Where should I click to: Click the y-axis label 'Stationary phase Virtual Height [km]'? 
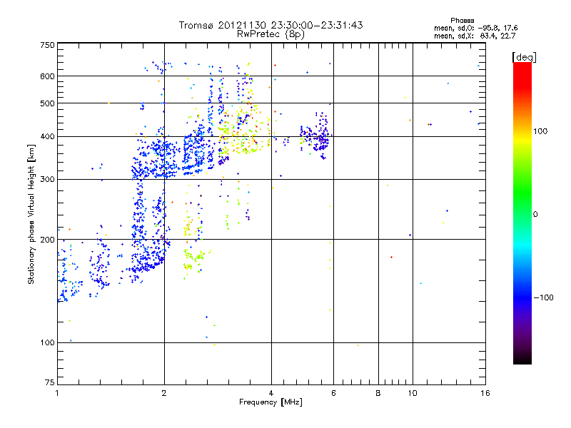[x=31, y=214]
